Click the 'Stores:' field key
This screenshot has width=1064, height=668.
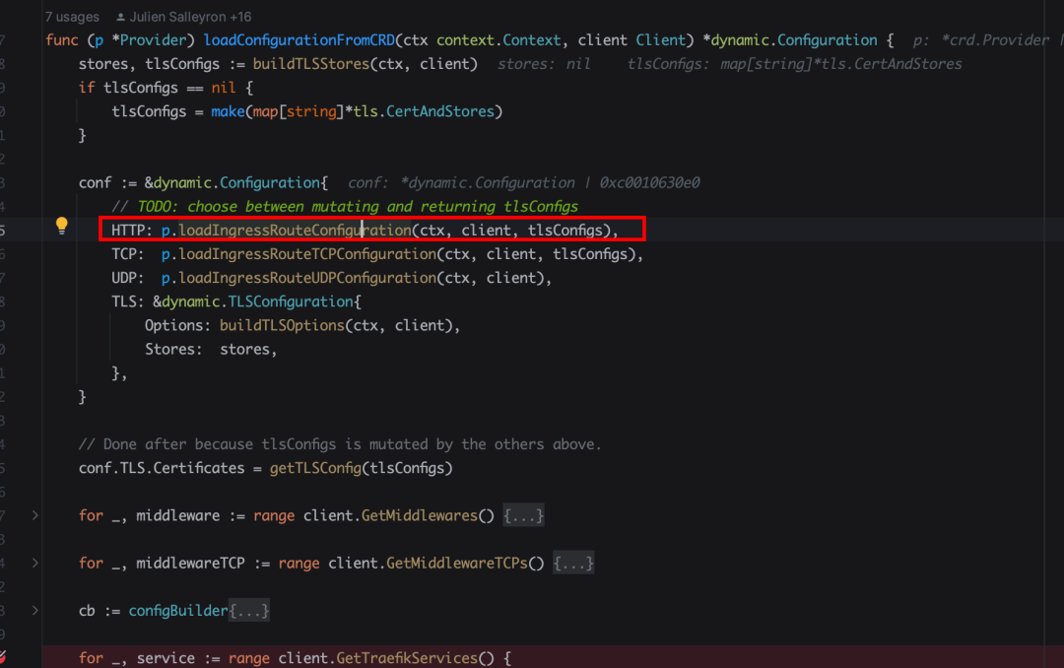point(173,349)
